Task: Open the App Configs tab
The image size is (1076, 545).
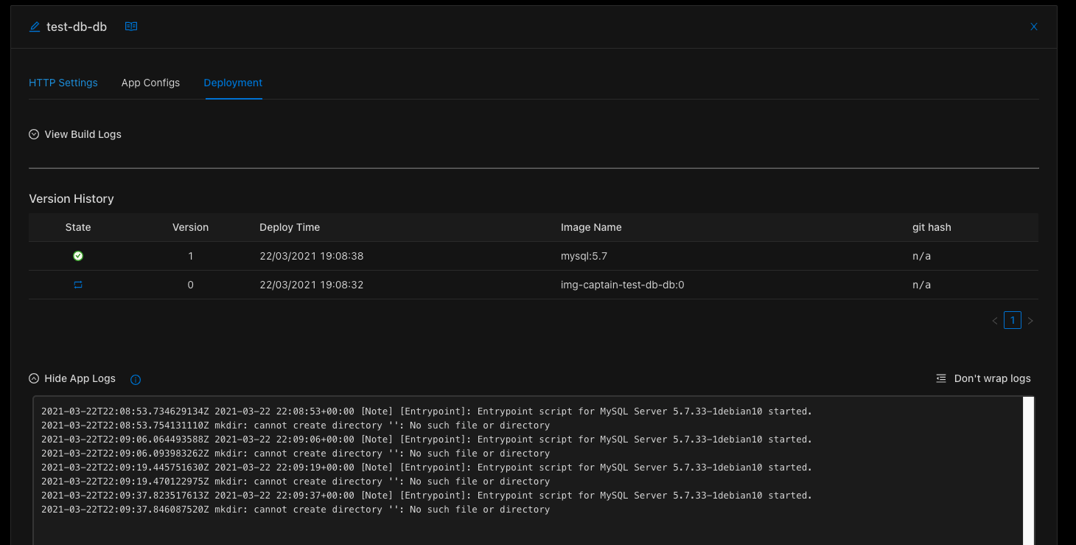Action: tap(150, 83)
